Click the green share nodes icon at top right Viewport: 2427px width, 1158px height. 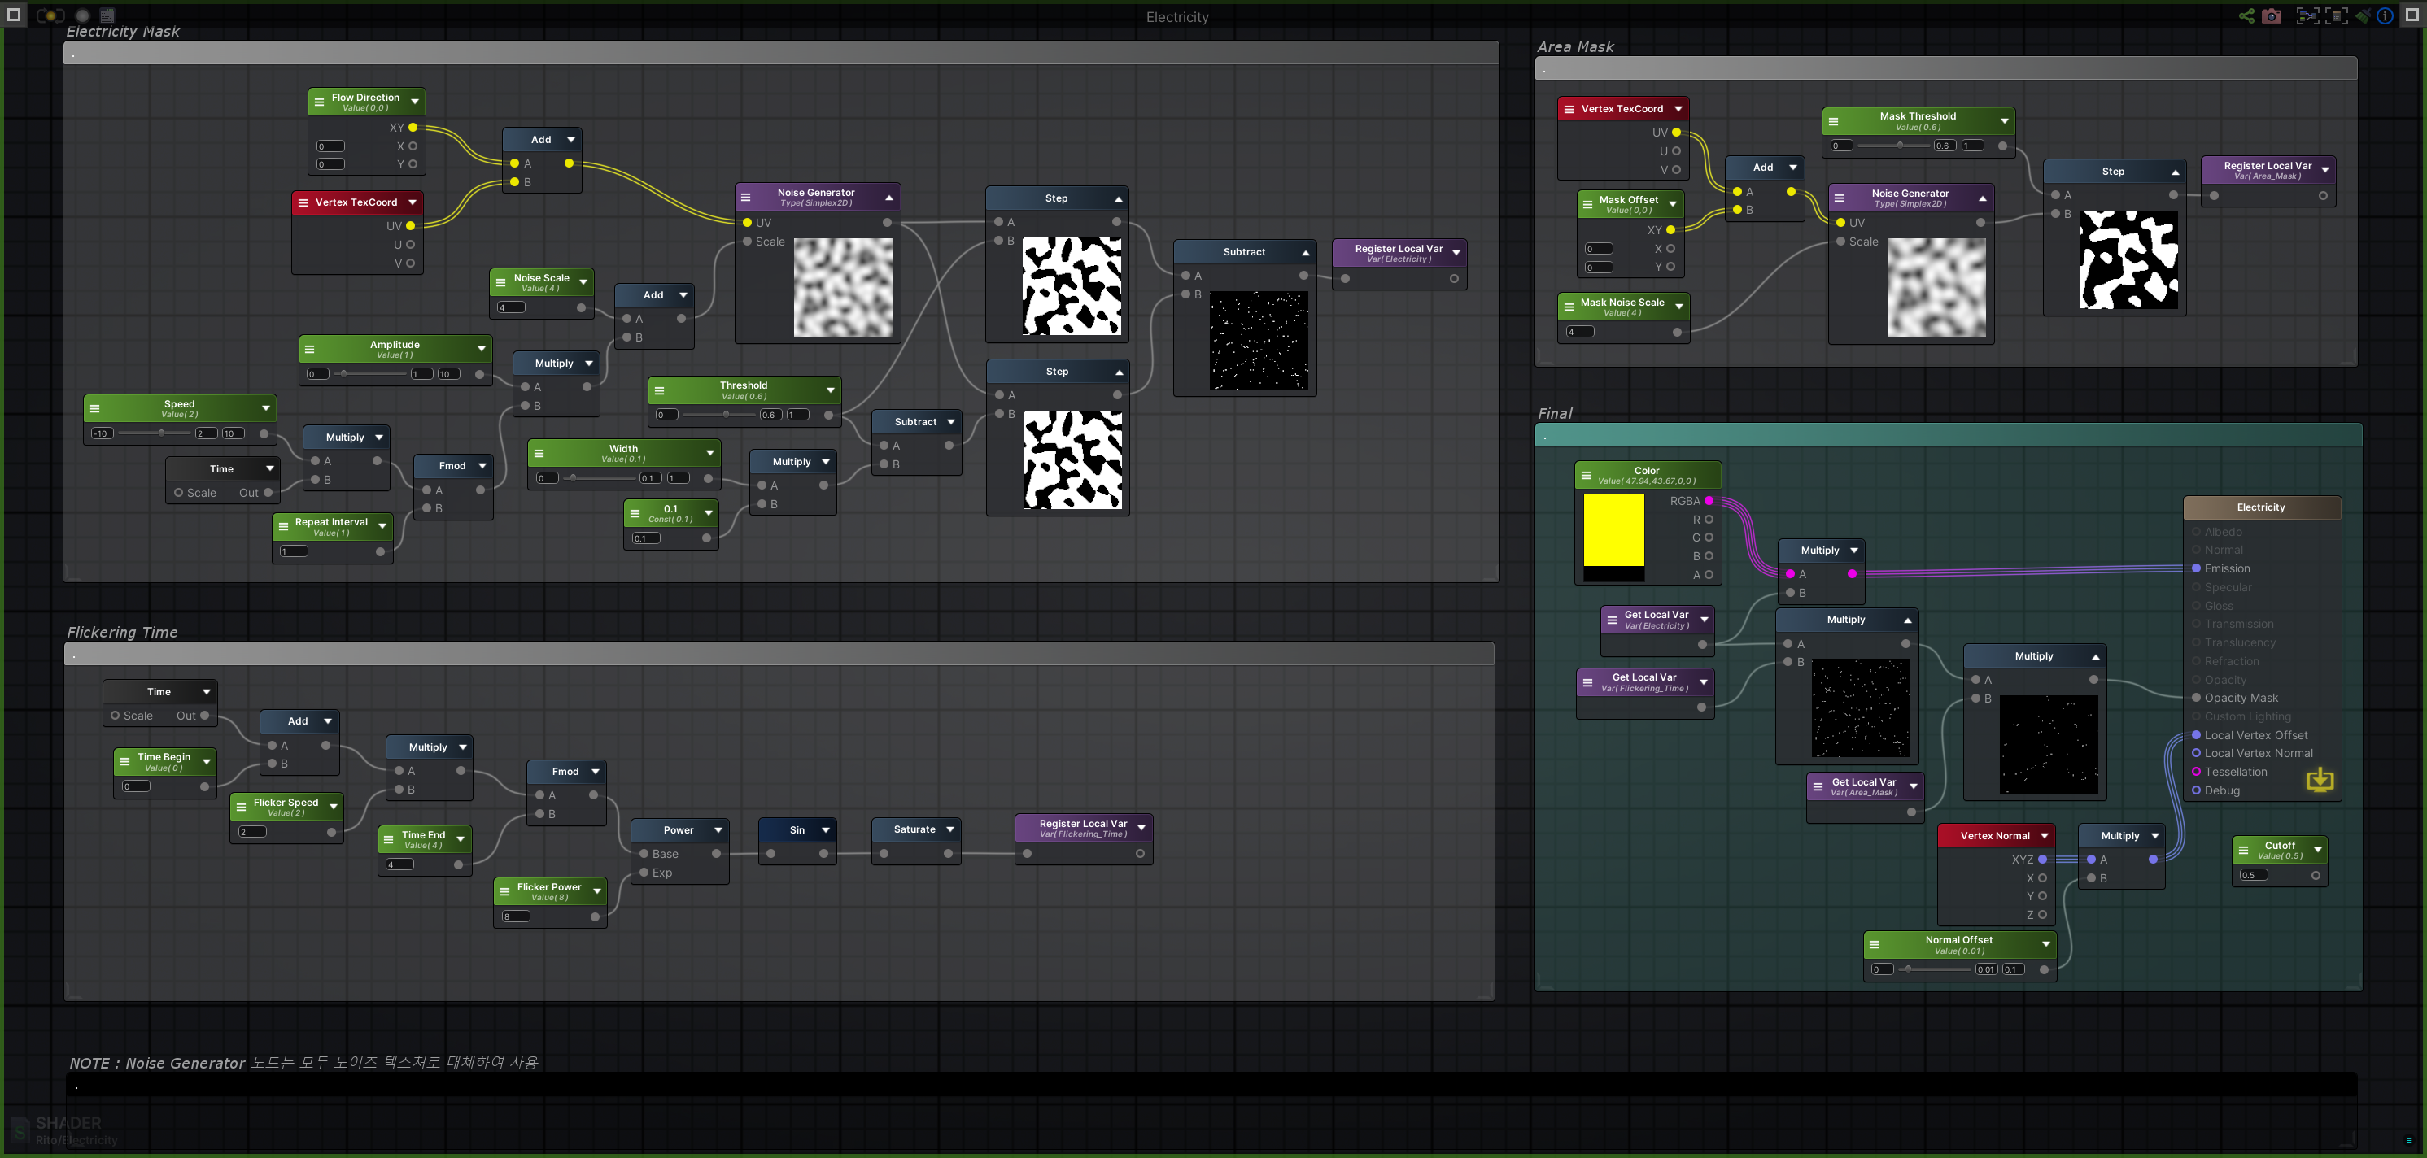[x=2247, y=16]
